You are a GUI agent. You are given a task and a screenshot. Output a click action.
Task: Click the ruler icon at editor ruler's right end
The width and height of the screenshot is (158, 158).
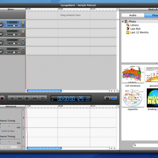pos(118,106)
